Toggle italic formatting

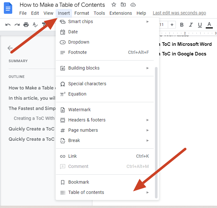(x=191, y=25)
